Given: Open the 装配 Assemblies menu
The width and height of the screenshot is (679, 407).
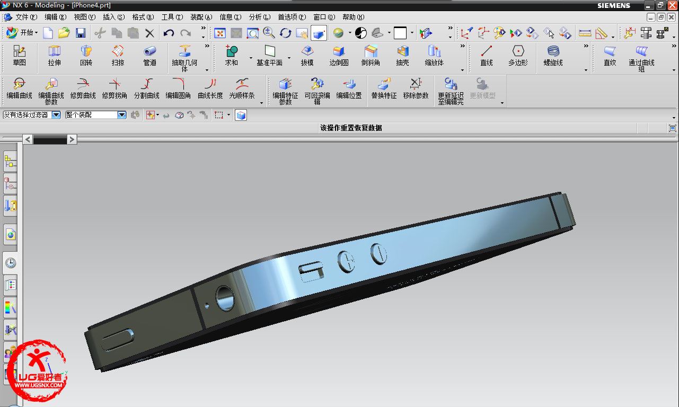Looking at the screenshot, I should pos(201,17).
